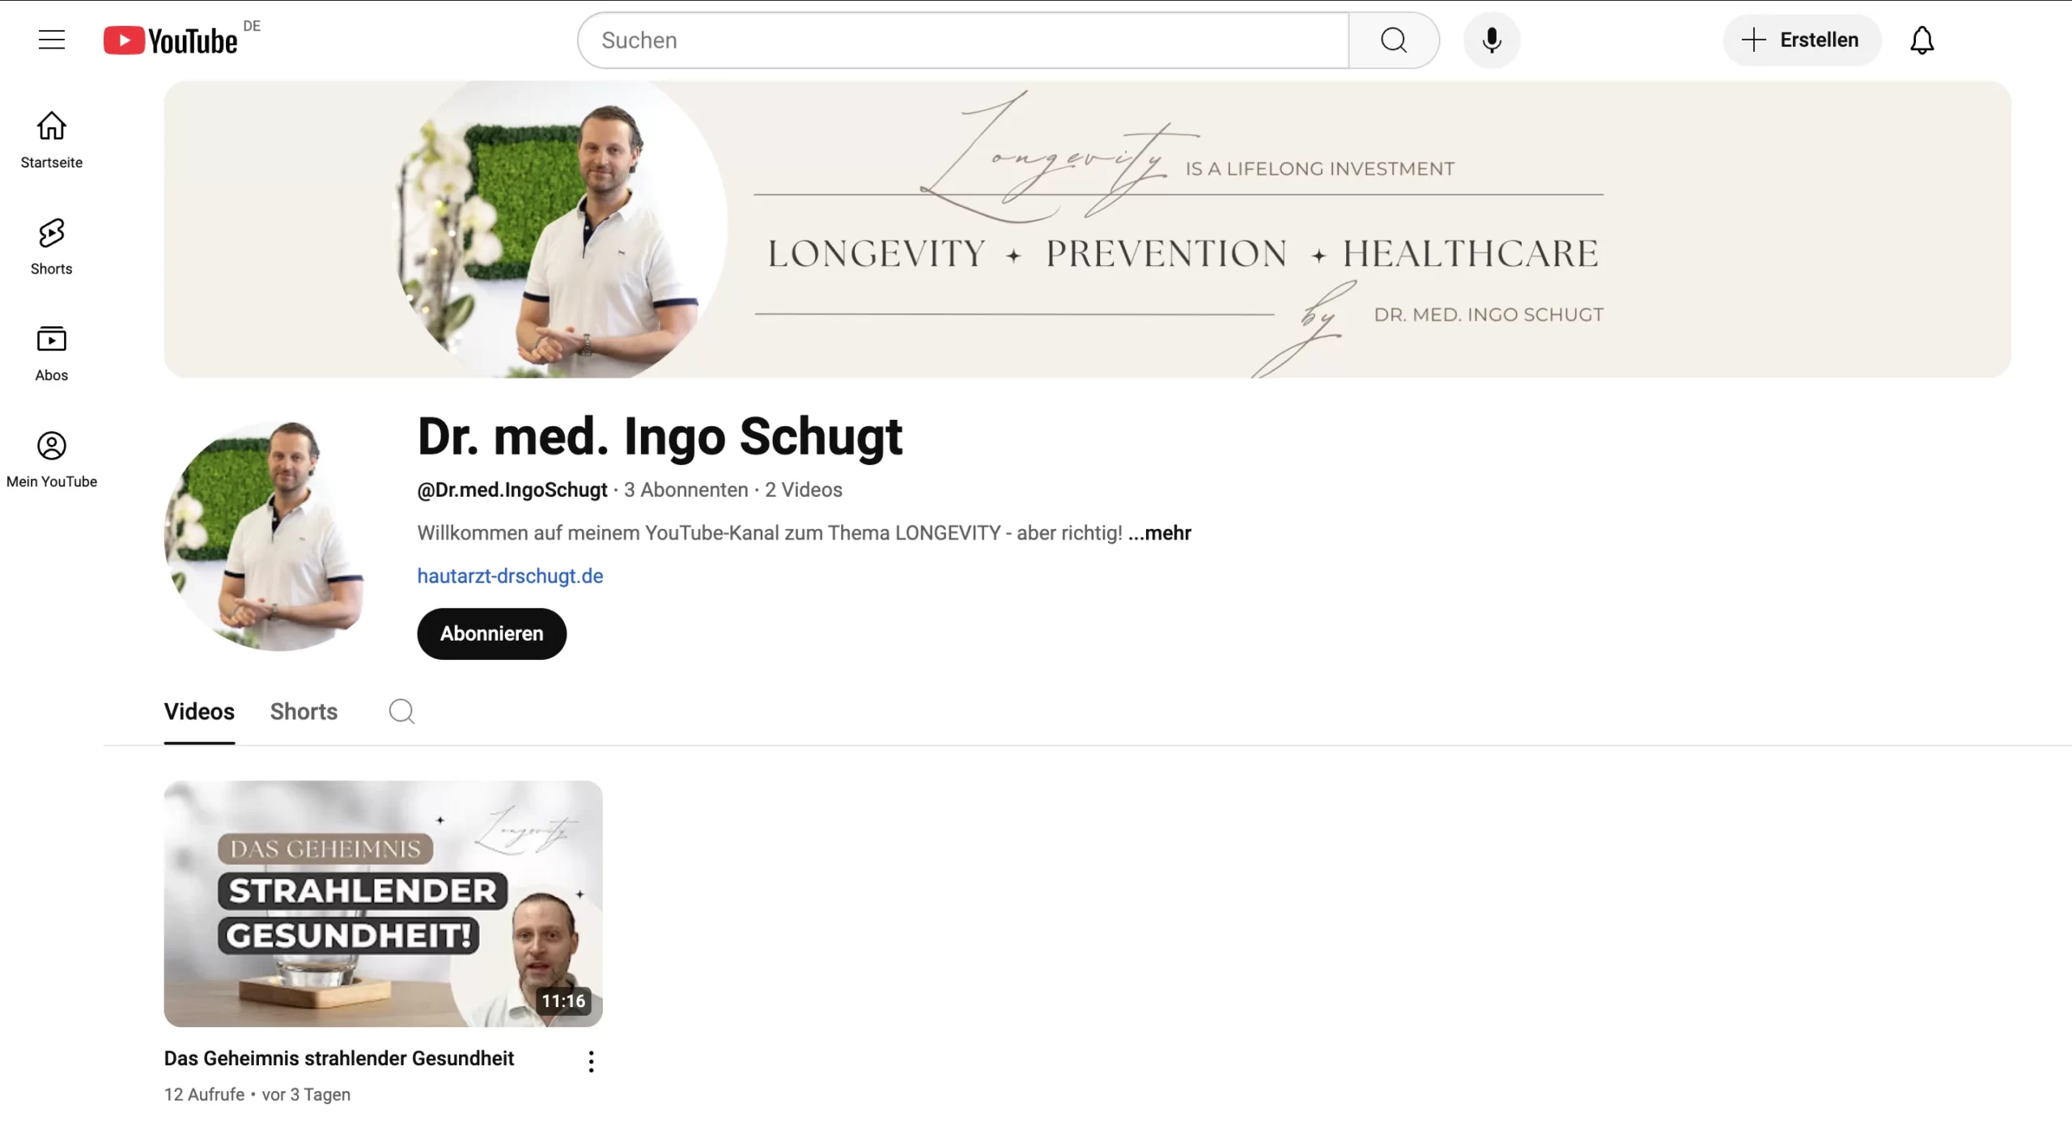This screenshot has height=1130, width=2072.
Task: Open Mein YouTube in sidebar
Action: pos(52,459)
